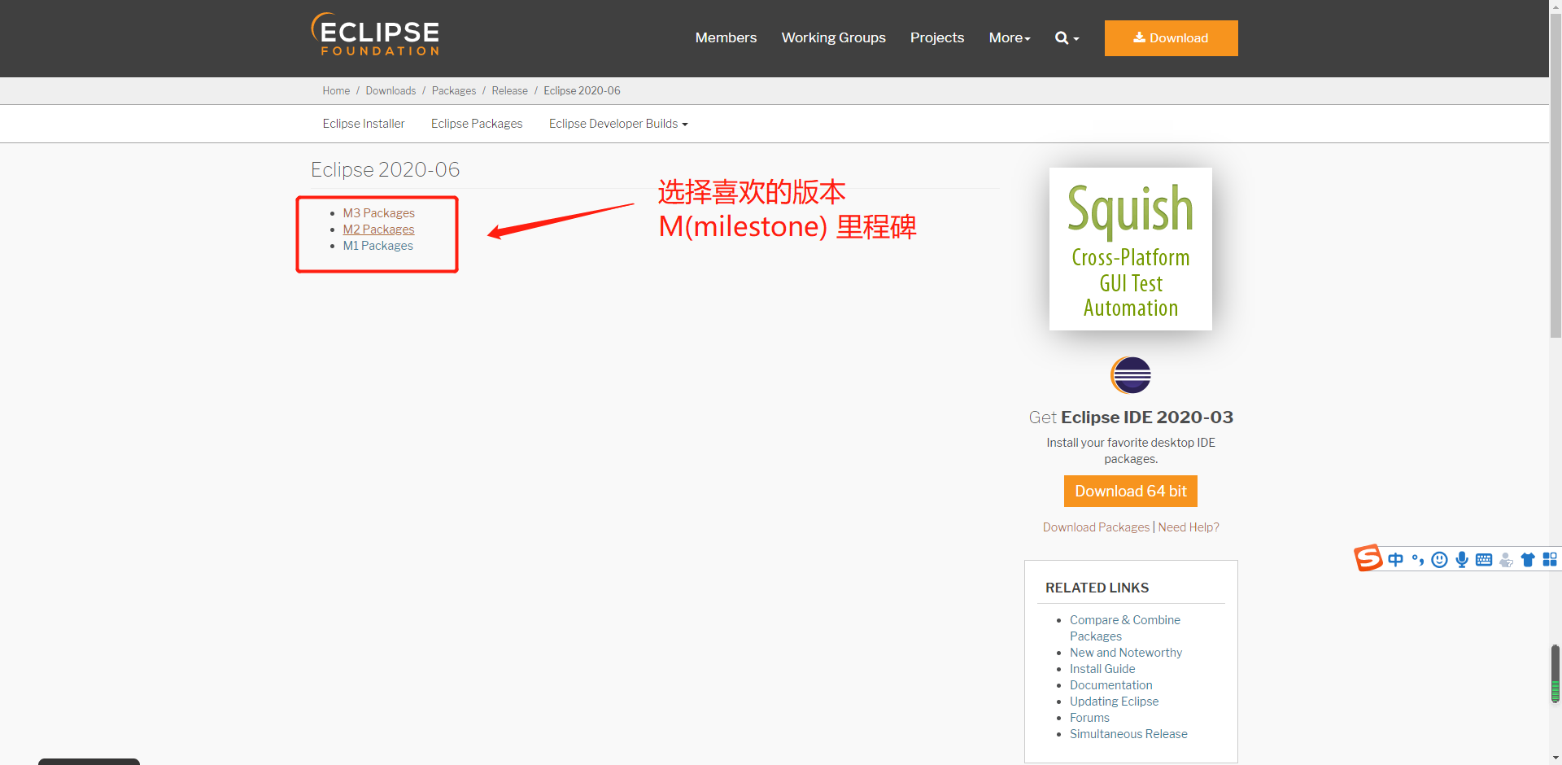Click the Eclipse IDE sphere logo

[x=1130, y=375]
